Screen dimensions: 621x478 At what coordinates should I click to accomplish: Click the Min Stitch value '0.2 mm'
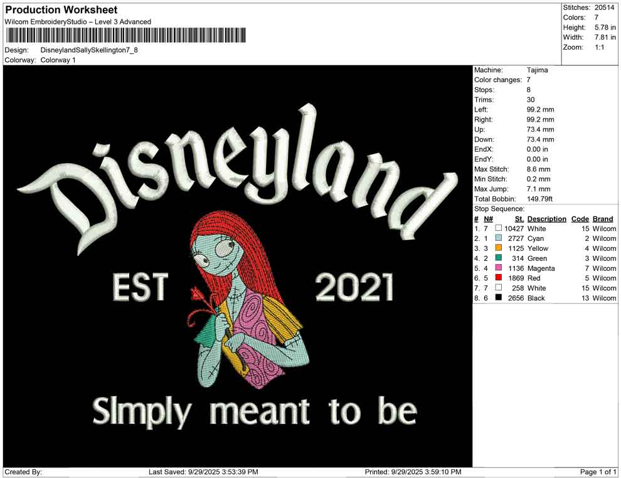point(539,179)
